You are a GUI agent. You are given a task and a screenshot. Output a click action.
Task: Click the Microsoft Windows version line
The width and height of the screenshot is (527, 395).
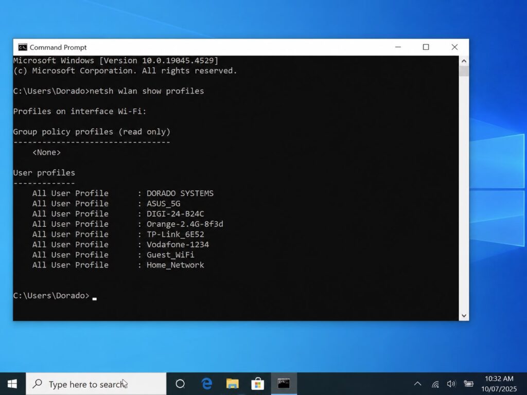tap(116, 61)
